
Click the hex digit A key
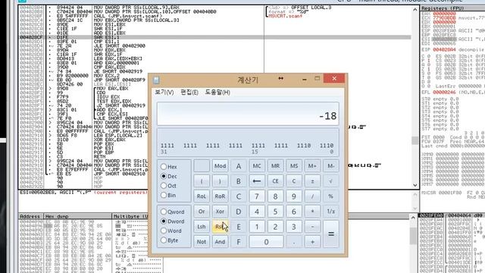click(x=239, y=166)
